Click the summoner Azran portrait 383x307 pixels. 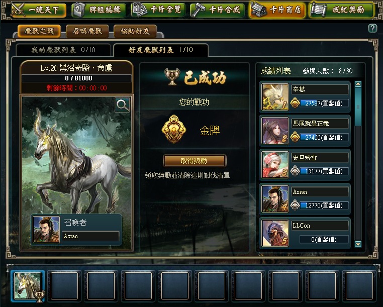pyautogui.click(x=46, y=230)
